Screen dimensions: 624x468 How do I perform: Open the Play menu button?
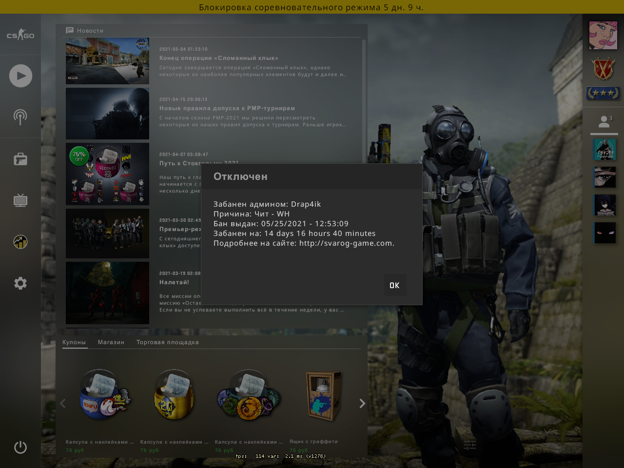[20, 76]
